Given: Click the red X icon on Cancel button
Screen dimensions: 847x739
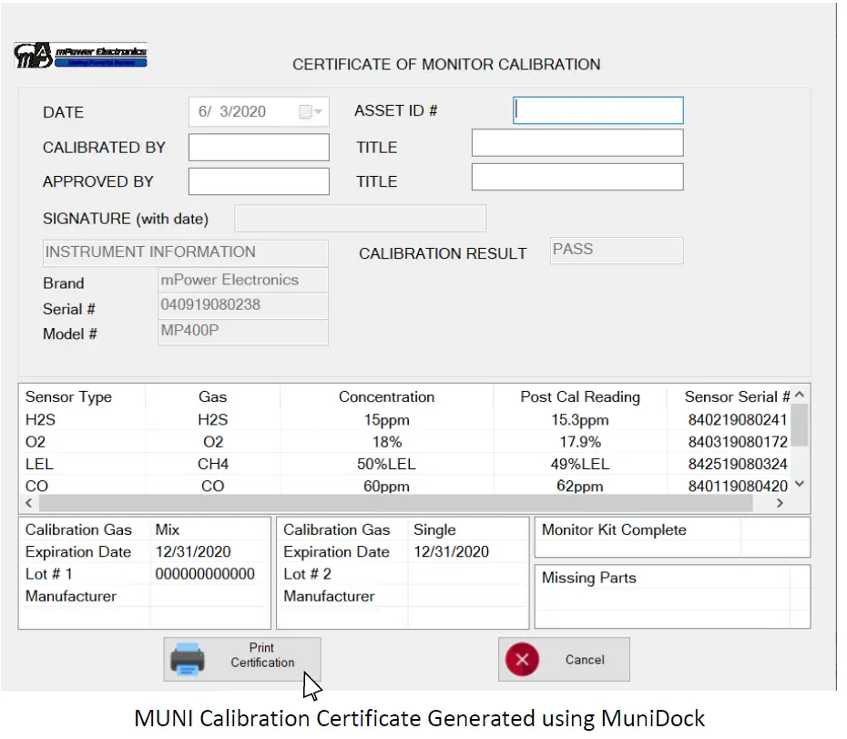Looking at the screenshot, I should click(520, 660).
